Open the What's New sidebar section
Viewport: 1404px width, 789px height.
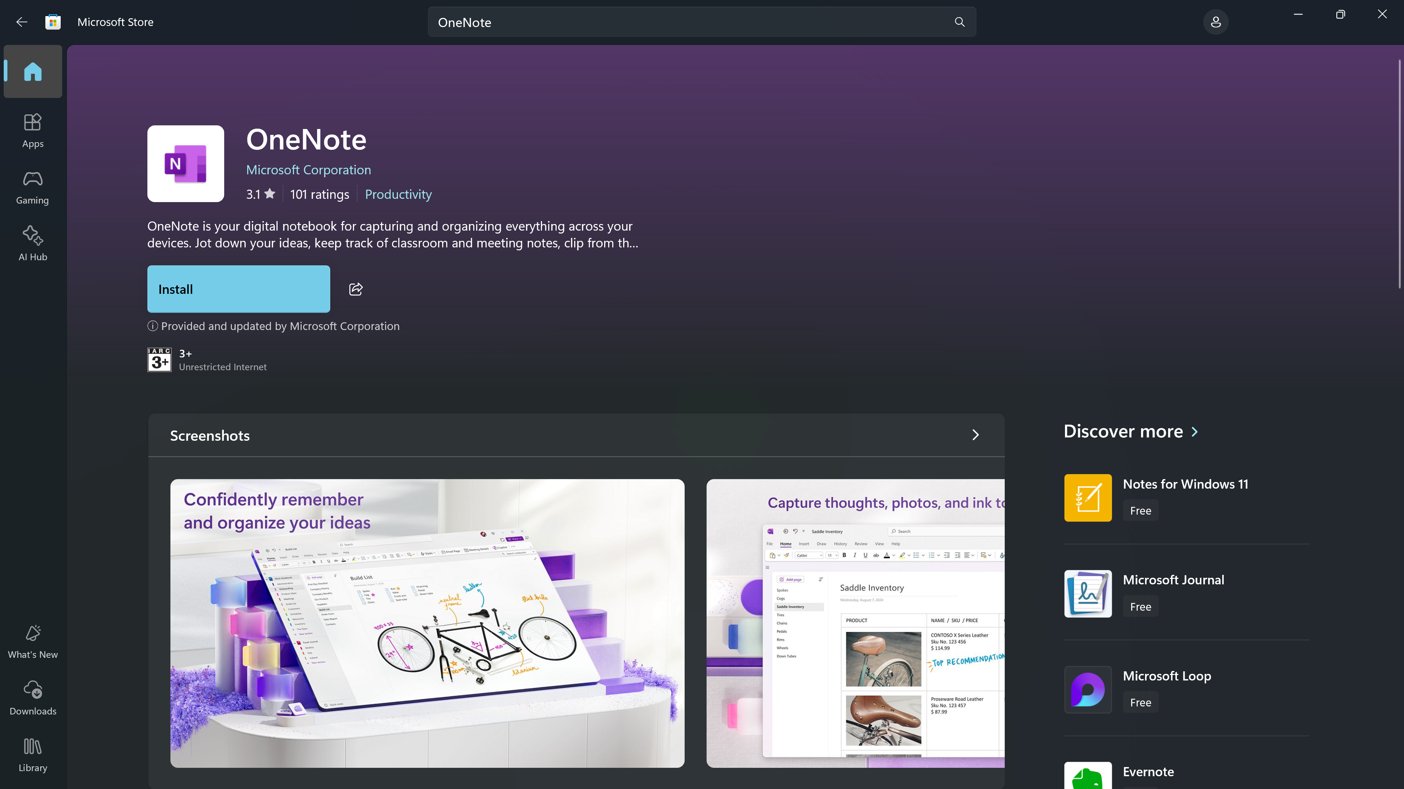tap(33, 641)
